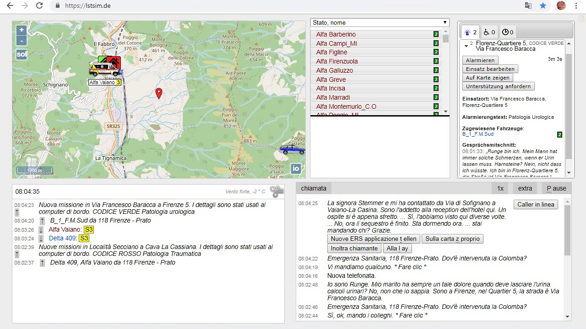
Task: Click the status badge next to Alfa Barberino
Action: click(436, 34)
